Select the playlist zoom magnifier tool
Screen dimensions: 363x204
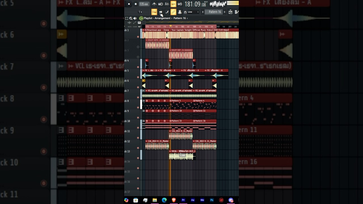tap(131, 18)
